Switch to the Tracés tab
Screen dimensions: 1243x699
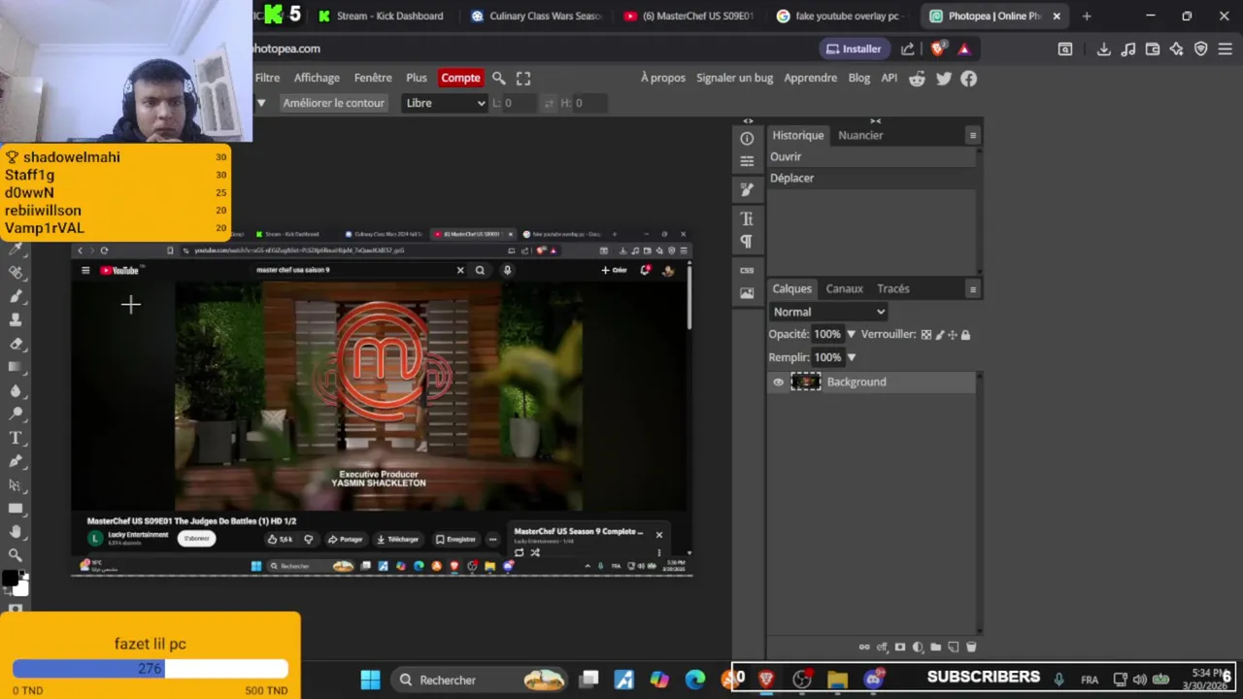893,288
